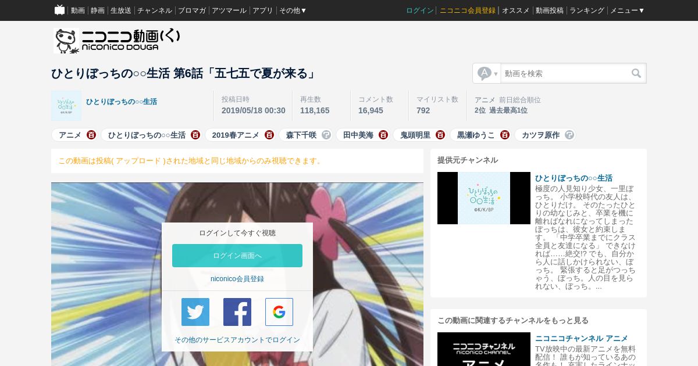Viewport: 698px width, 366px height.
Task: Go to アプリ in top navigation
Action: [263, 10]
